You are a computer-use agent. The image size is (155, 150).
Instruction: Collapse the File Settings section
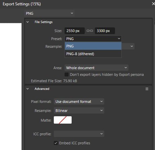tap(28, 22)
